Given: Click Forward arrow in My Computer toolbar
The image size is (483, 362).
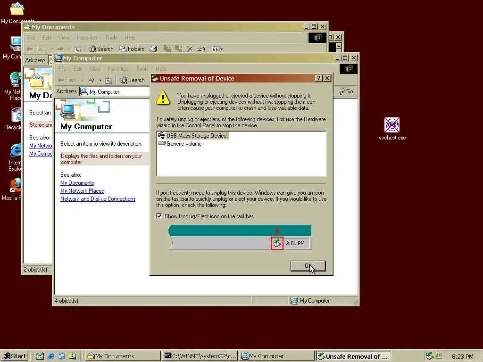Looking at the screenshot, I should point(91,80).
